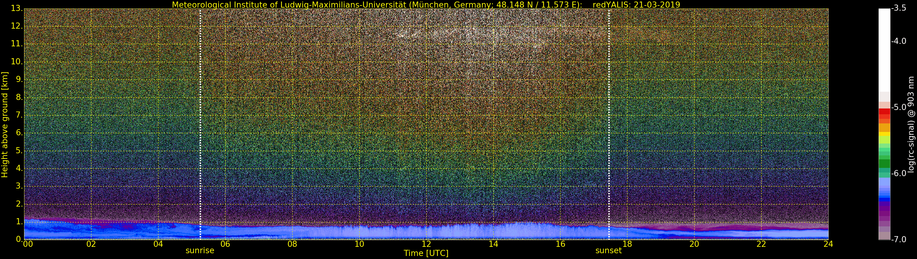Click the '11.' height axis tick label

[x=17, y=44]
